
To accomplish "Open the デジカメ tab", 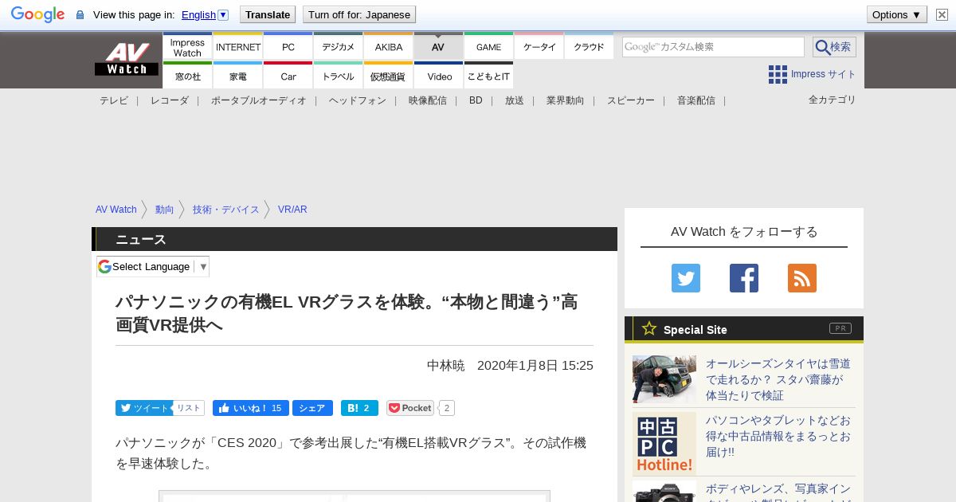I will click(x=339, y=46).
